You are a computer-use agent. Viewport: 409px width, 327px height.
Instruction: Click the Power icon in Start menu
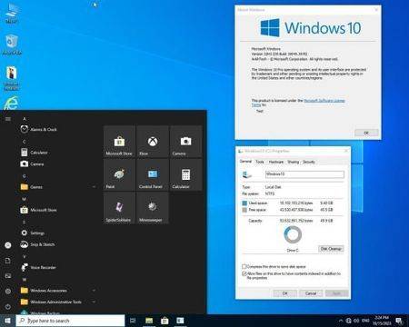coord(8,306)
